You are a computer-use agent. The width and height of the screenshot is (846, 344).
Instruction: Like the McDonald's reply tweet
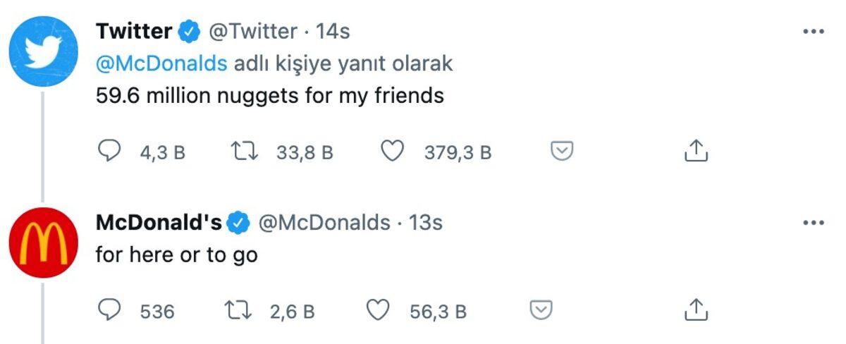(380, 310)
